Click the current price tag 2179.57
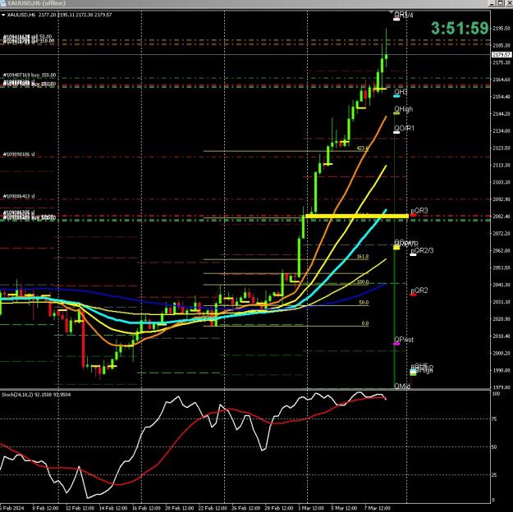 tap(502, 54)
